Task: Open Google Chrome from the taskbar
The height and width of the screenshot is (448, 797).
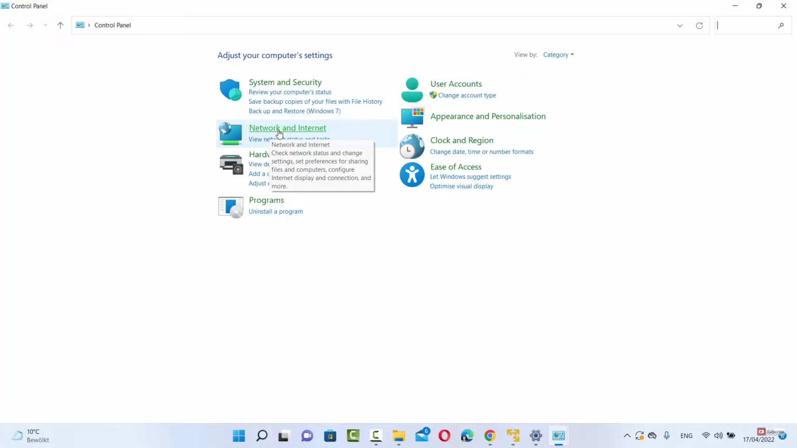Action: point(489,436)
